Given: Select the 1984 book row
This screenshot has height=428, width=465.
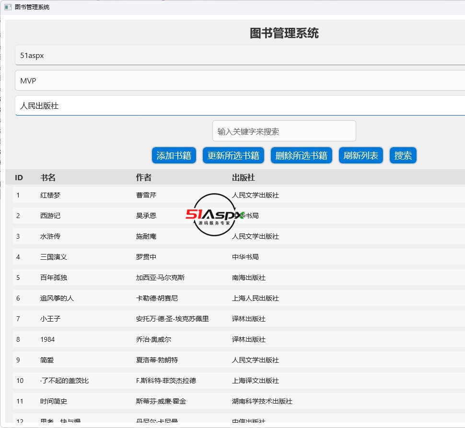Looking at the screenshot, I should point(47,339).
